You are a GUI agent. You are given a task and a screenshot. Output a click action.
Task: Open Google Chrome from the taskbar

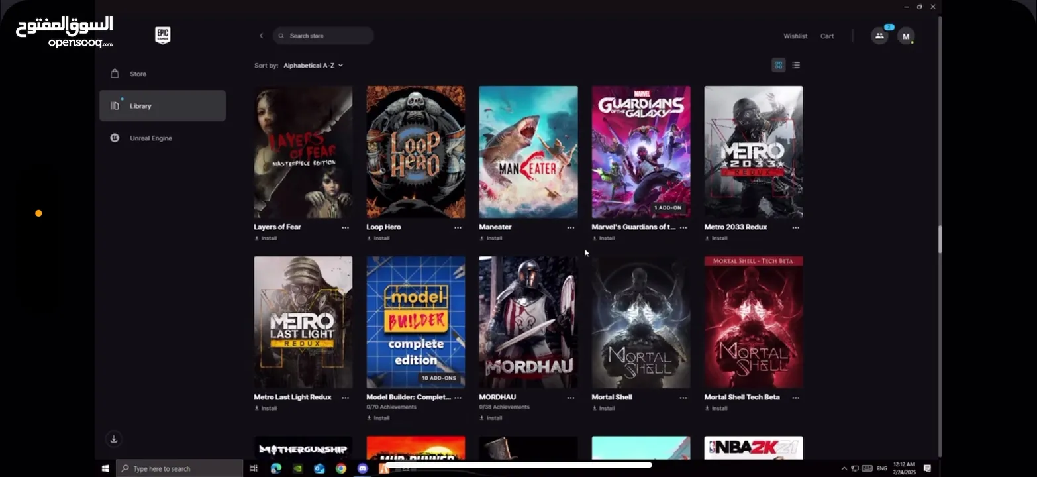[340, 468]
